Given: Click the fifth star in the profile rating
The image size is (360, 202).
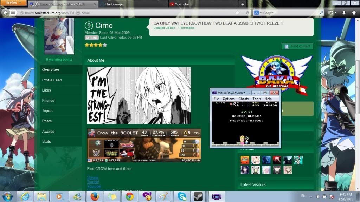Looking at the screenshot, I should click(104, 45).
